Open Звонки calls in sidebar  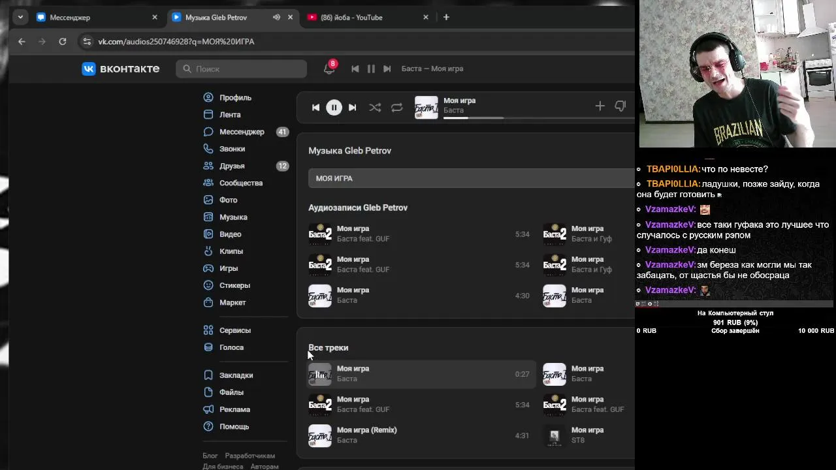232,149
